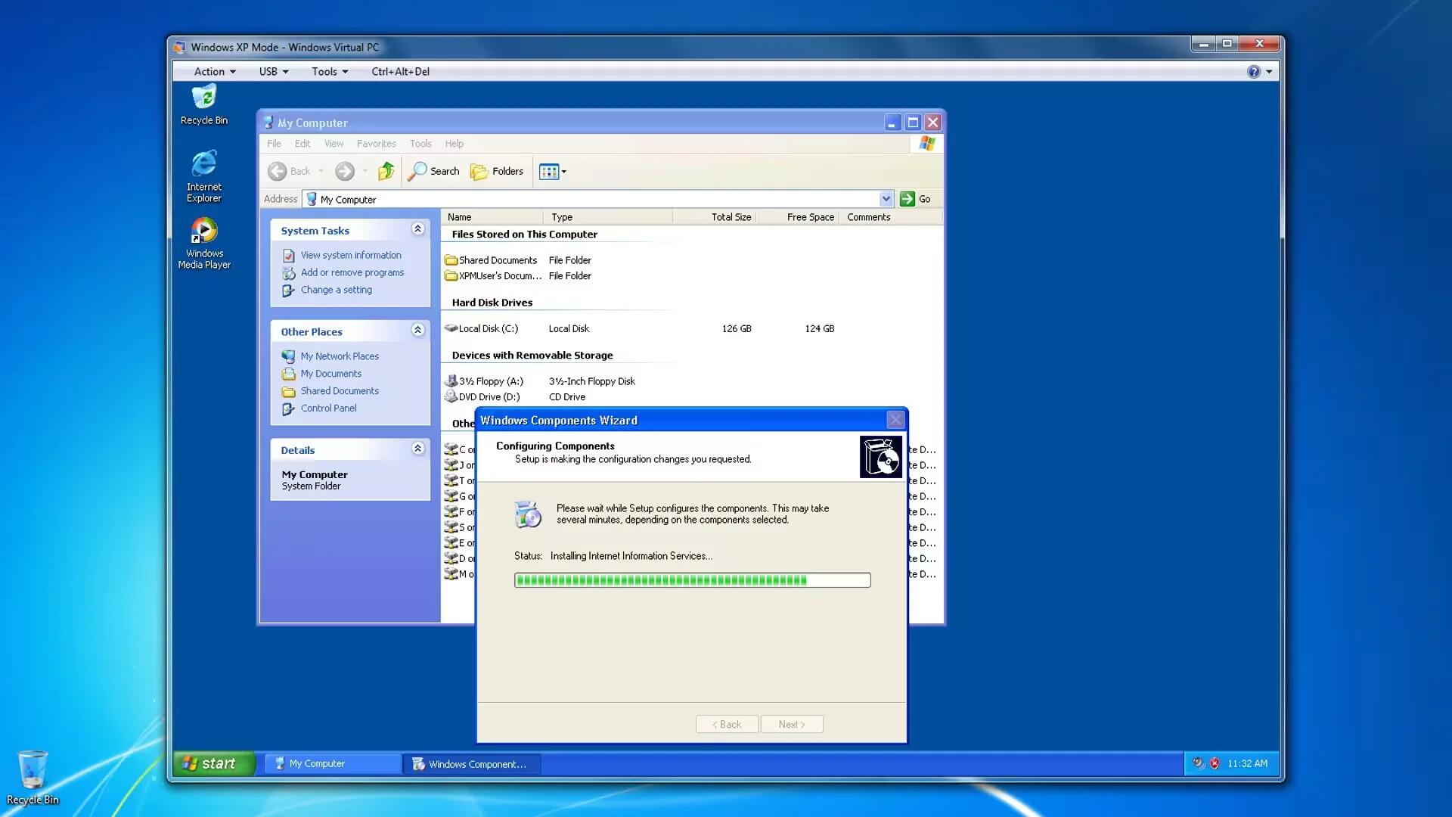Send Ctrl+Alt+Del to virtual machine
Viewport: 1452px width, 817px height.
400,71
